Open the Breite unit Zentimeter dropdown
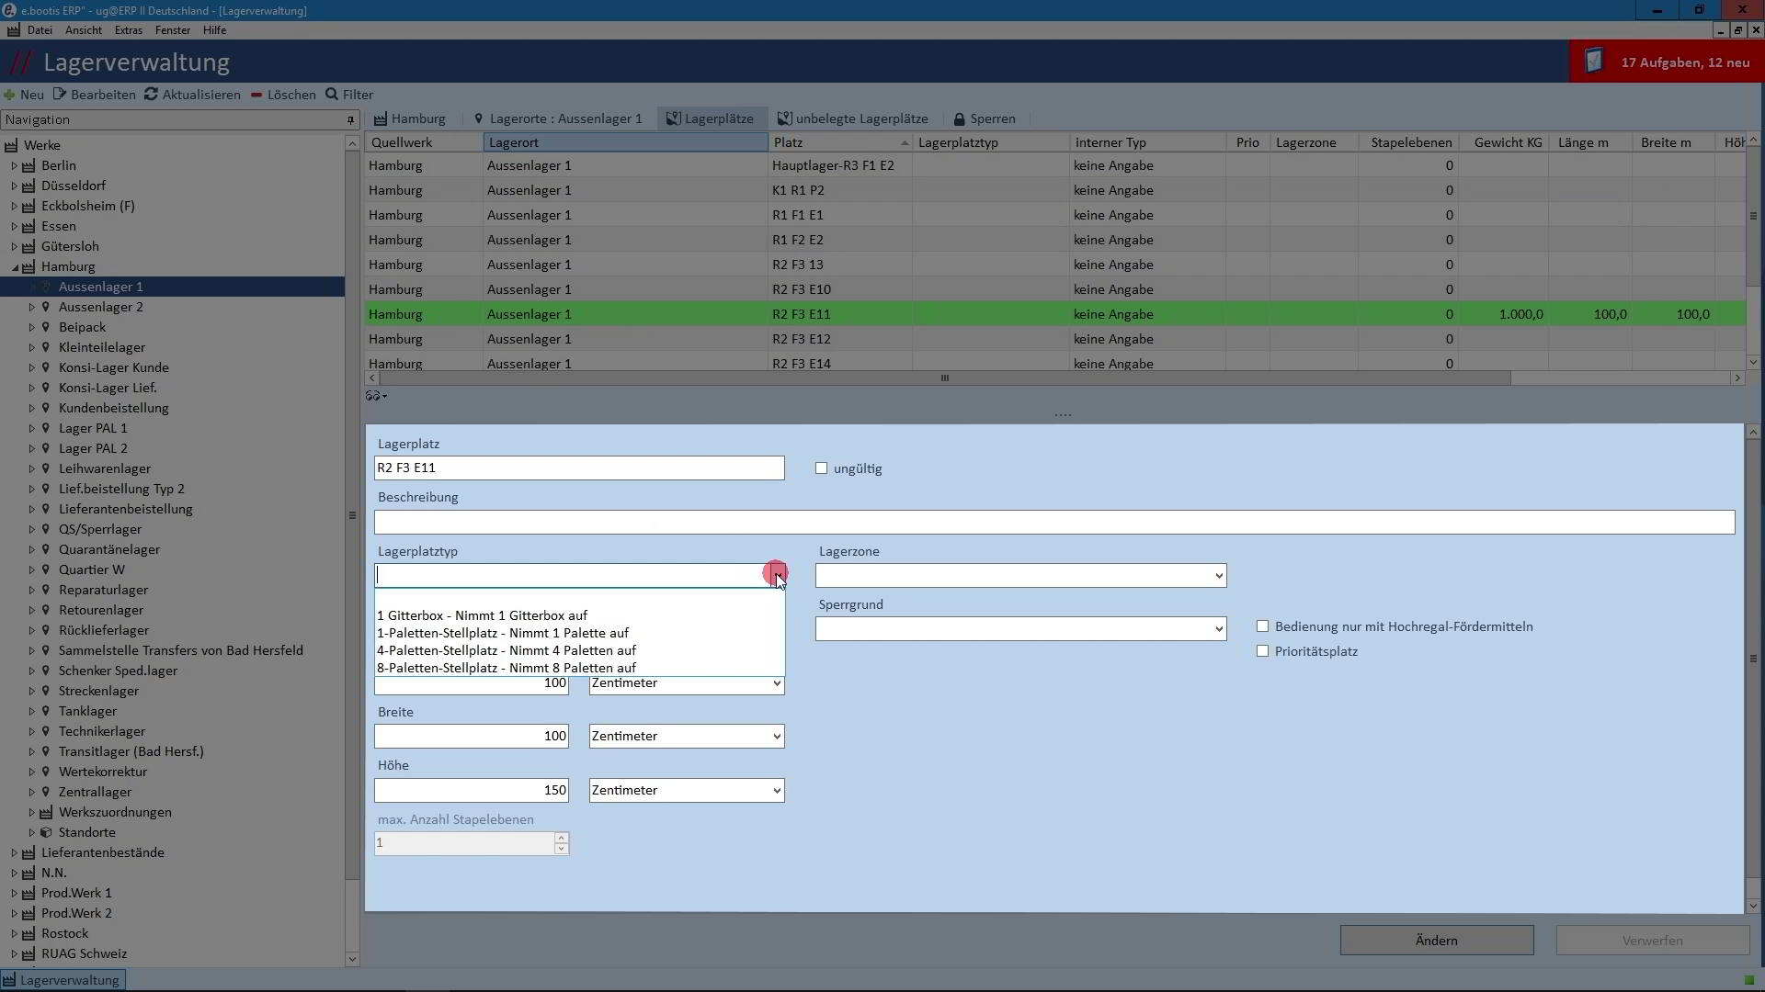This screenshot has width=1765, height=992. [x=777, y=737]
